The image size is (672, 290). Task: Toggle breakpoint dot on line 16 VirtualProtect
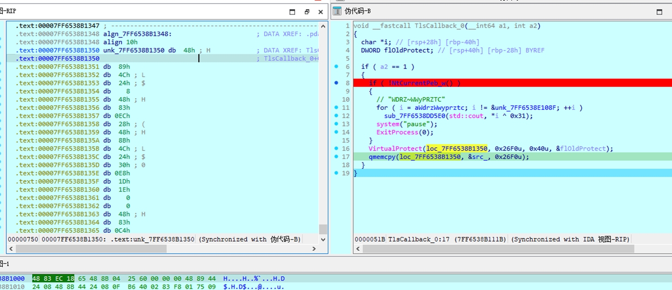pyautogui.click(x=336, y=149)
